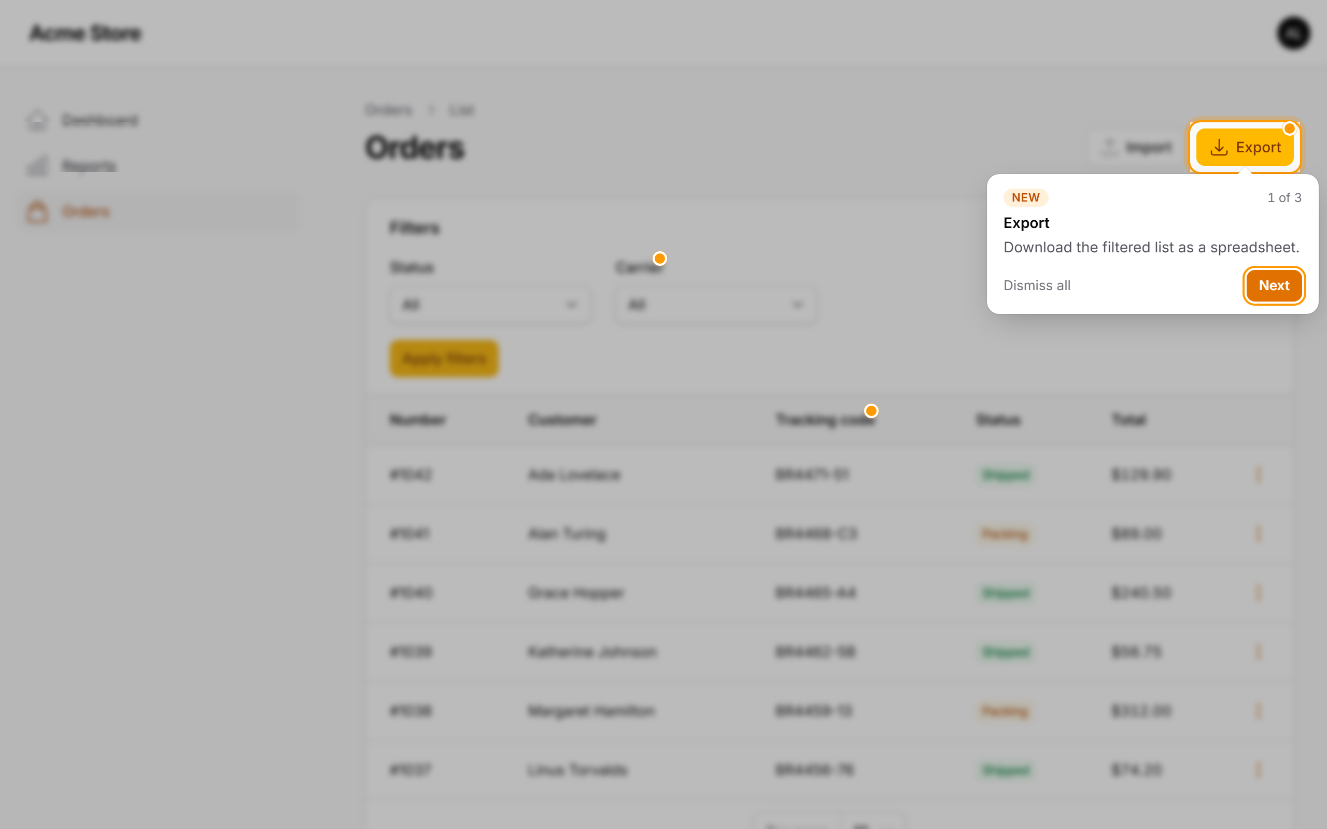Click the Import button

pos(1136,147)
